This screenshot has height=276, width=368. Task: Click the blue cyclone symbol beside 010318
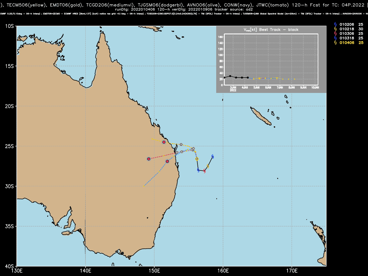335,38
